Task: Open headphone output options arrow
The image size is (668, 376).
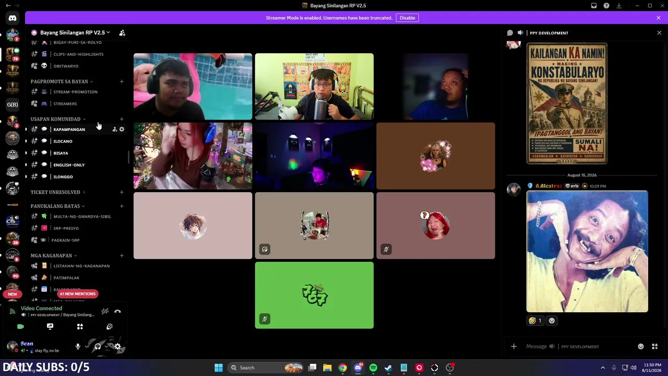Action: coord(106,346)
